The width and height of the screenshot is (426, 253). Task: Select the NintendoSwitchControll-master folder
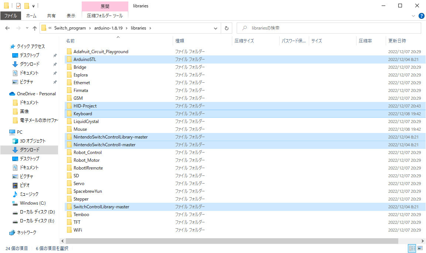pos(104,145)
